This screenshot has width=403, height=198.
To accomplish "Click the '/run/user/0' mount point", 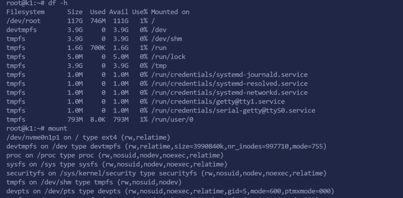I will [172, 119].
